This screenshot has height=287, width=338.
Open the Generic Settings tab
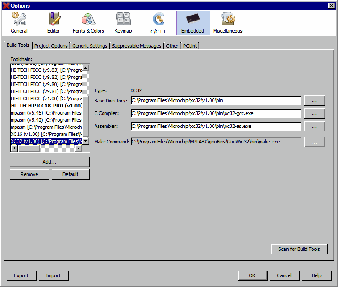pyautogui.click(x=90, y=46)
